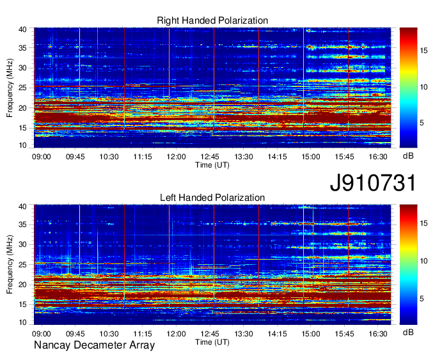Click 12:00 tick on the Left Handed plot
Image resolution: width=435 pixels, height=353 pixels.
pyautogui.click(x=176, y=334)
